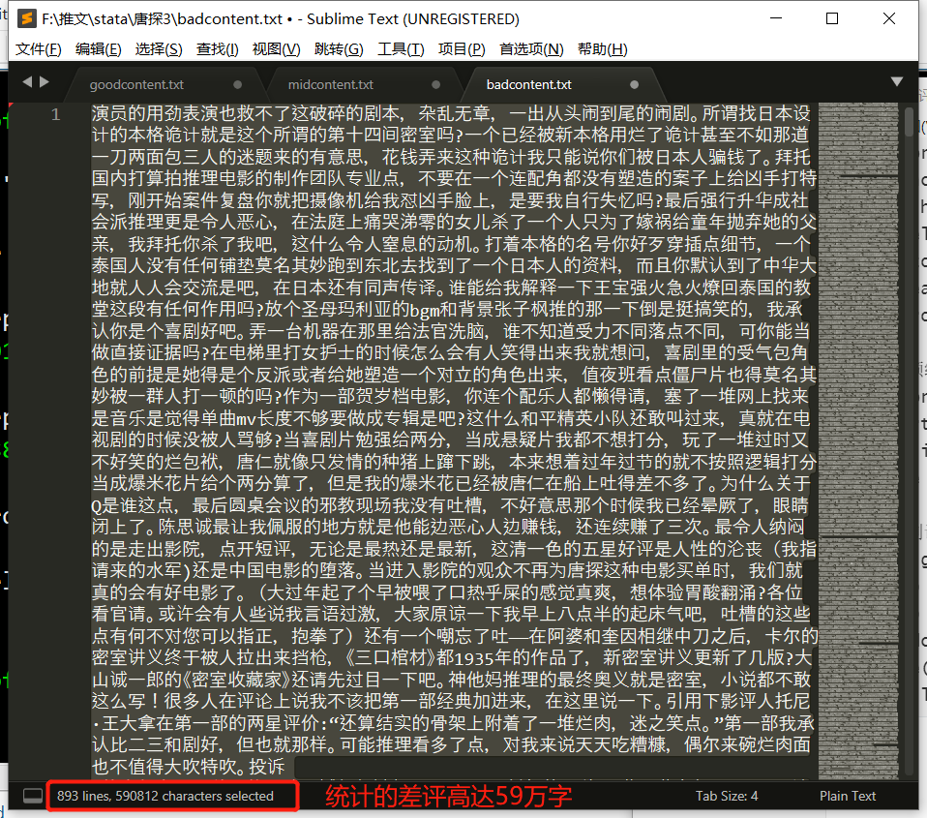
Task: Open the 选择(S) menu
Action: (159, 49)
